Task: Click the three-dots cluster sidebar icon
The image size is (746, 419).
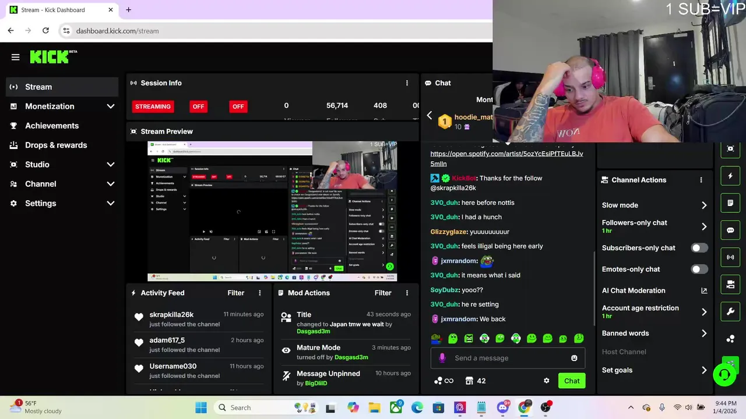Action: tap(730, 339)
